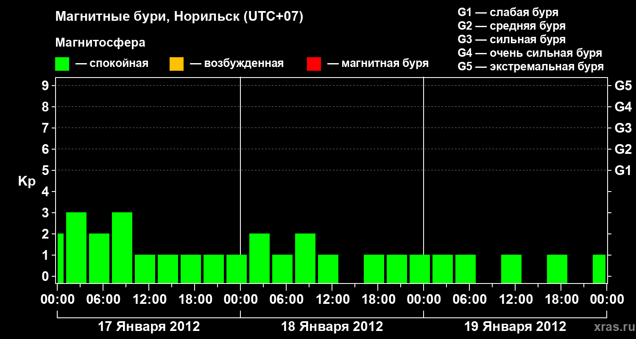Click the 'G3 — сильная буря' legend line
Image resolution: width=636 pixels, height=339 pixels.
(512, 39)
